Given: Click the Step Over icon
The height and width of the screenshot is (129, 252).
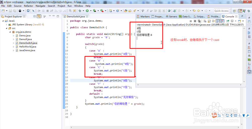Looking at the screenshot, I should pos(60,11).
